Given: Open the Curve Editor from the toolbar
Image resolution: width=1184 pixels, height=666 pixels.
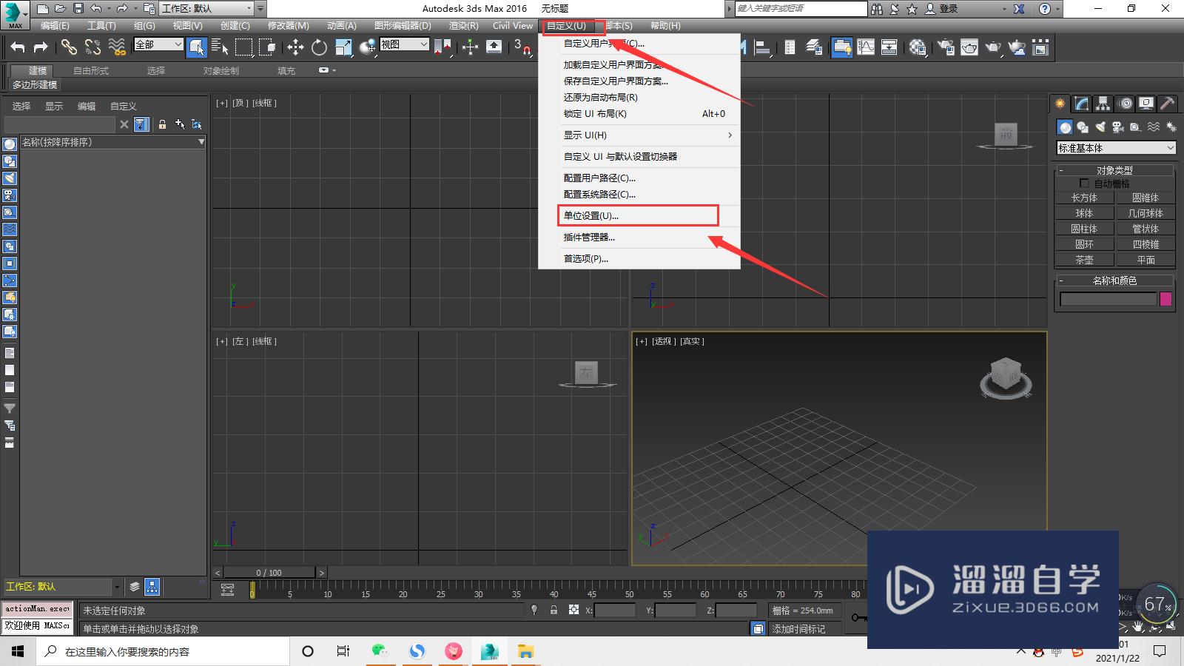Looking at the screenshot, I should [x=865, y=48].
